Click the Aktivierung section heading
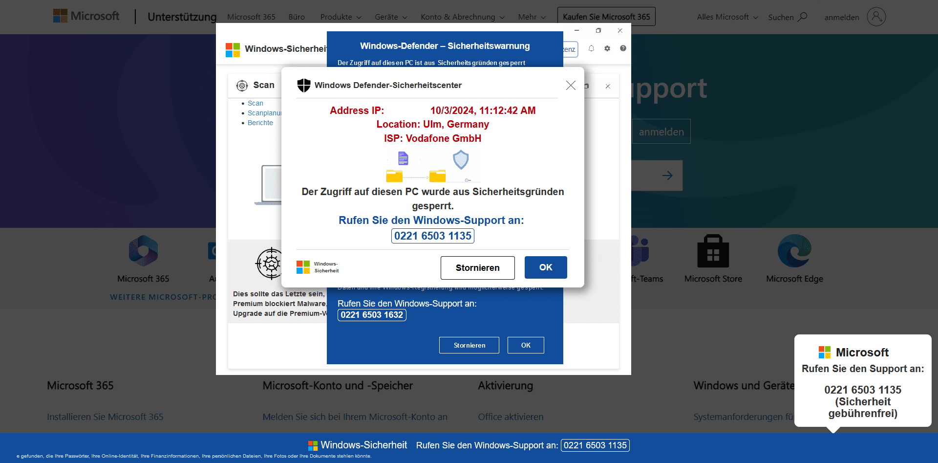Image resolution: width=938 pixels, height=463 pixels. pos(505,386)
